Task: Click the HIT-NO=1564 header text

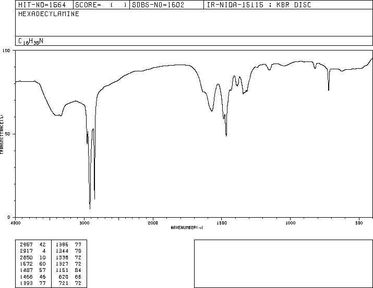Action: (42, 5)
